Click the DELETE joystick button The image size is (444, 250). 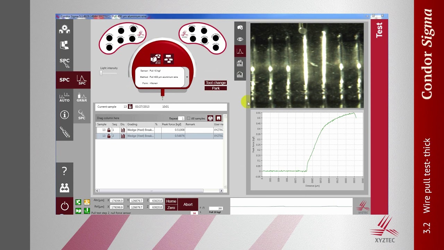216,47
